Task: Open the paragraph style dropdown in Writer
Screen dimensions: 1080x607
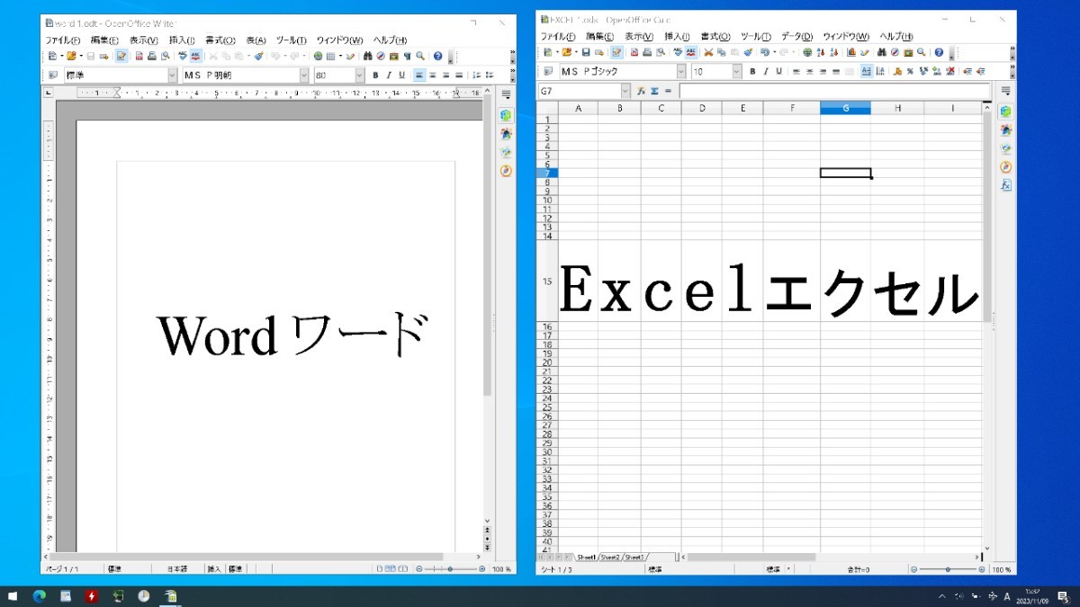Action: 172,76
